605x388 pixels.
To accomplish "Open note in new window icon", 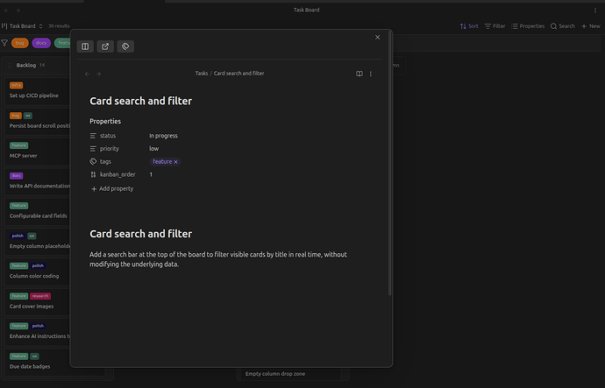I will click(105, 46).
